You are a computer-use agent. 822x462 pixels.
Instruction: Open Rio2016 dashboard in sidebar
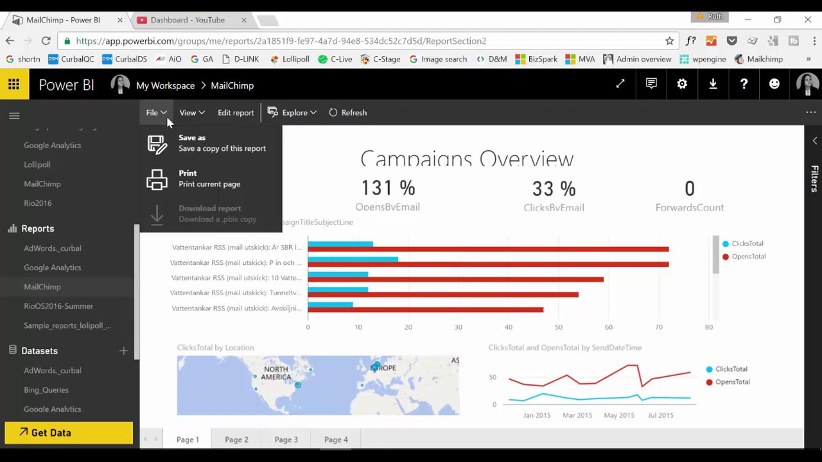pos(38,203)
